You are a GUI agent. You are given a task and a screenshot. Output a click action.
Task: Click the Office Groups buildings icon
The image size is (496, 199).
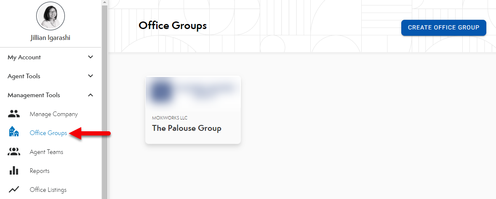click(14, 133)
